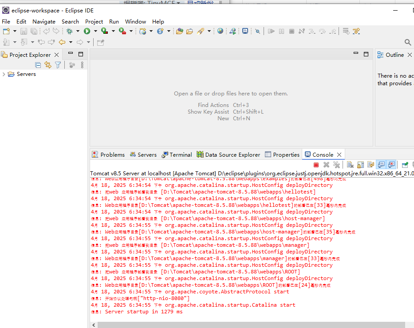Switch to the Servers tab in bottom panel
This screenshot has height=328, width=414.
coord(143,155)
